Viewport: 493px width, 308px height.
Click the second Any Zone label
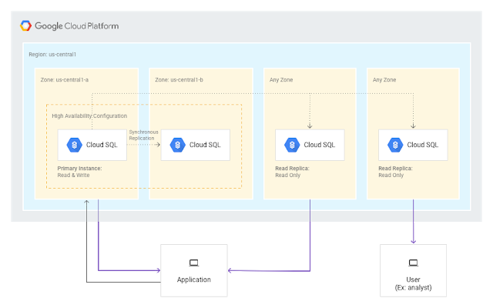(x=384, y=80)
